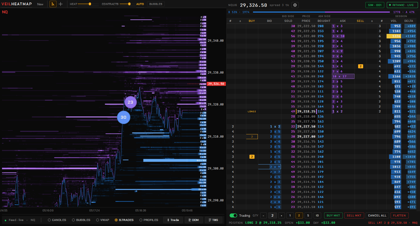The height and width of the screenshot is (226, 420).
Task: Click the SELL MKT button
Action: pyautogui.click(x=354, y=215)
